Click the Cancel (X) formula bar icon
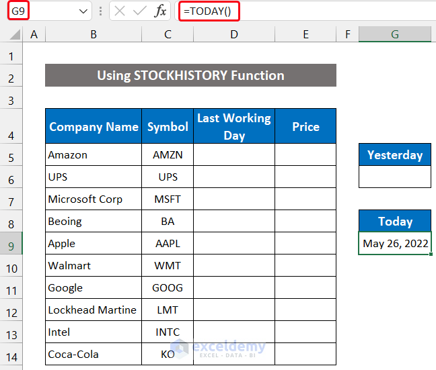 tap(120, 11)
